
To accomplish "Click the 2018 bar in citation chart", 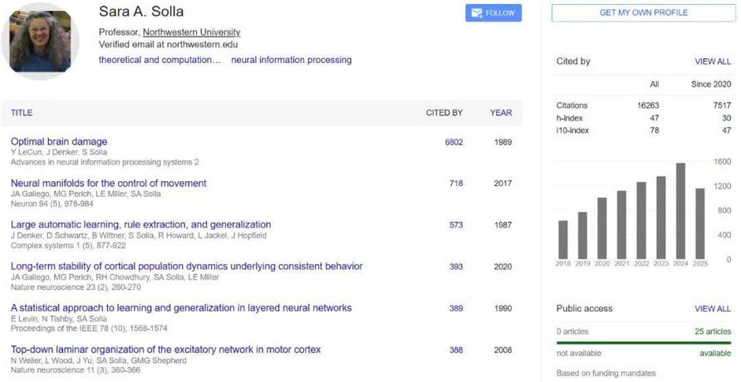I will (x=563, y=240).
